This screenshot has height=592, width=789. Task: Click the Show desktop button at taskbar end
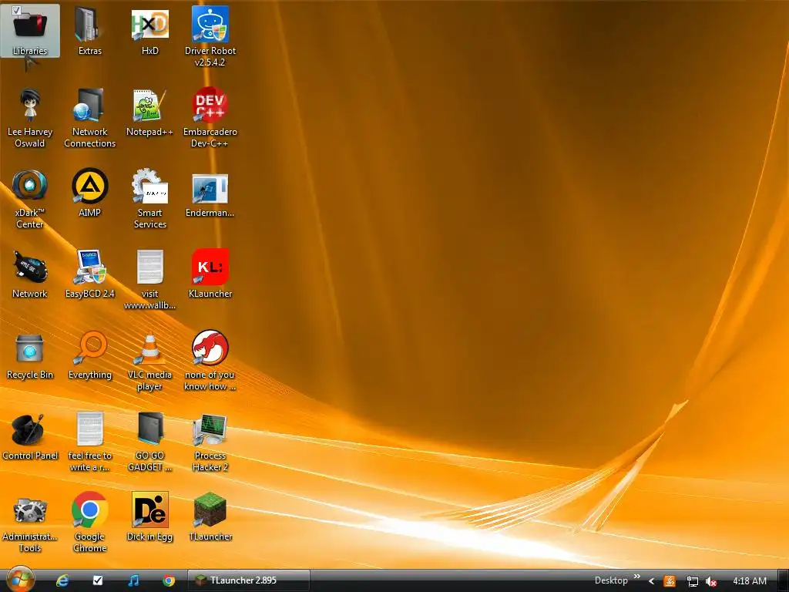click(x=783, y=581)
